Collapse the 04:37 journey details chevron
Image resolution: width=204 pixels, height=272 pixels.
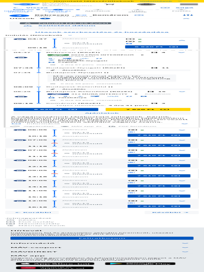tap(182, 40)
